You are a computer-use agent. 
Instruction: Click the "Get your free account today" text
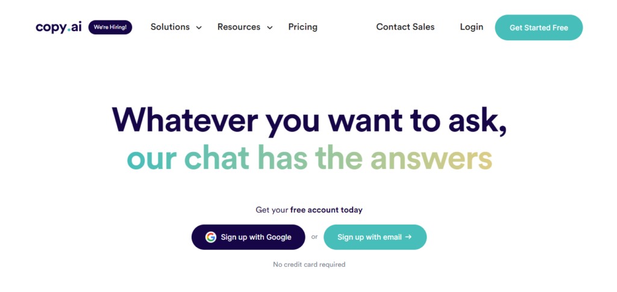coord(309,210)
